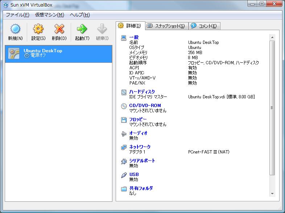The image size is (285, 213).
Task: Open the CD/DVD-ROM settings link
Action: (x=145, y=106)
